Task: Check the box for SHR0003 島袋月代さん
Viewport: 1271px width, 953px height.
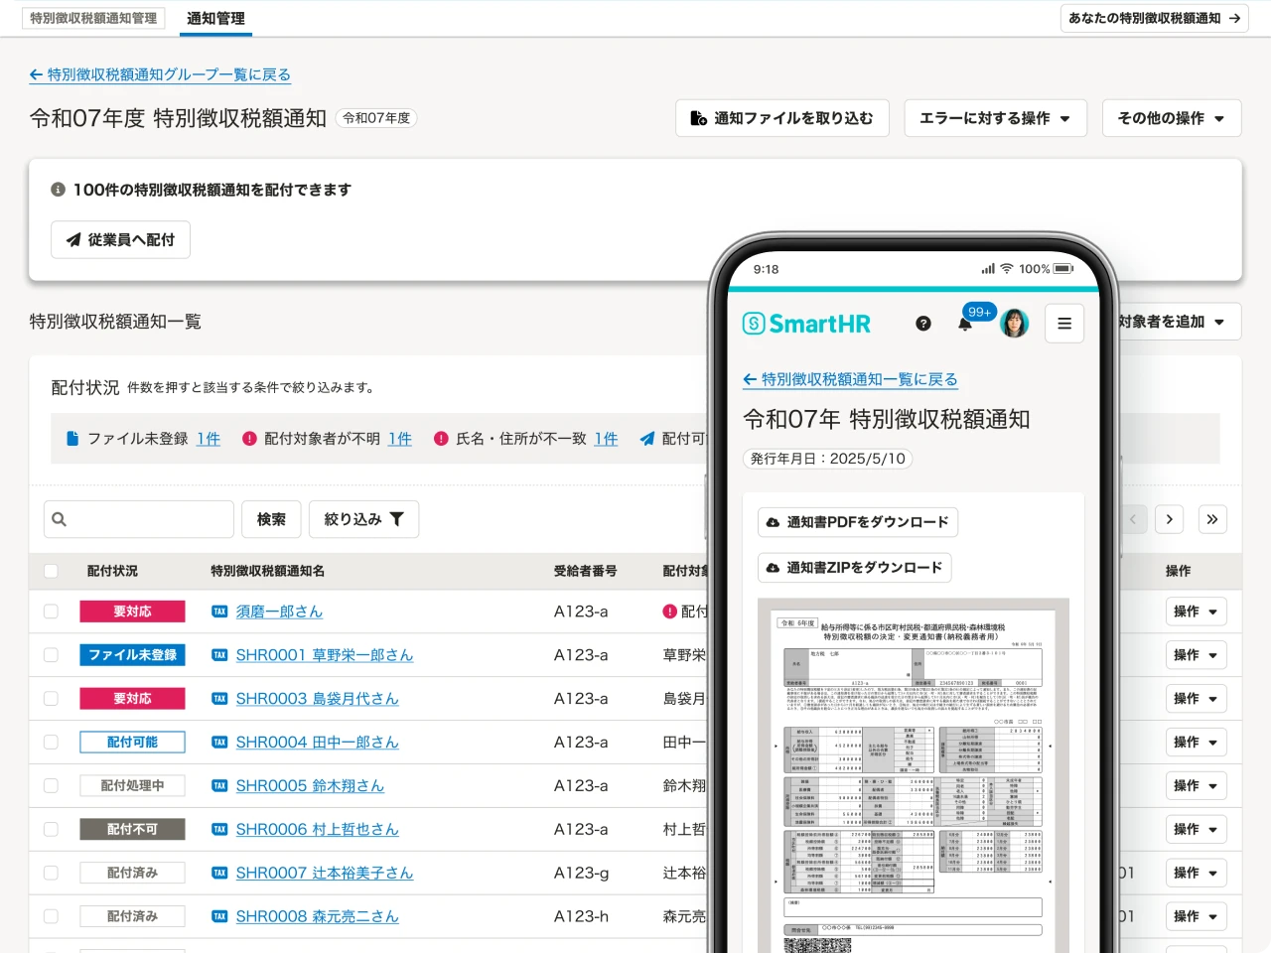Action: click(x=51, y=699)
